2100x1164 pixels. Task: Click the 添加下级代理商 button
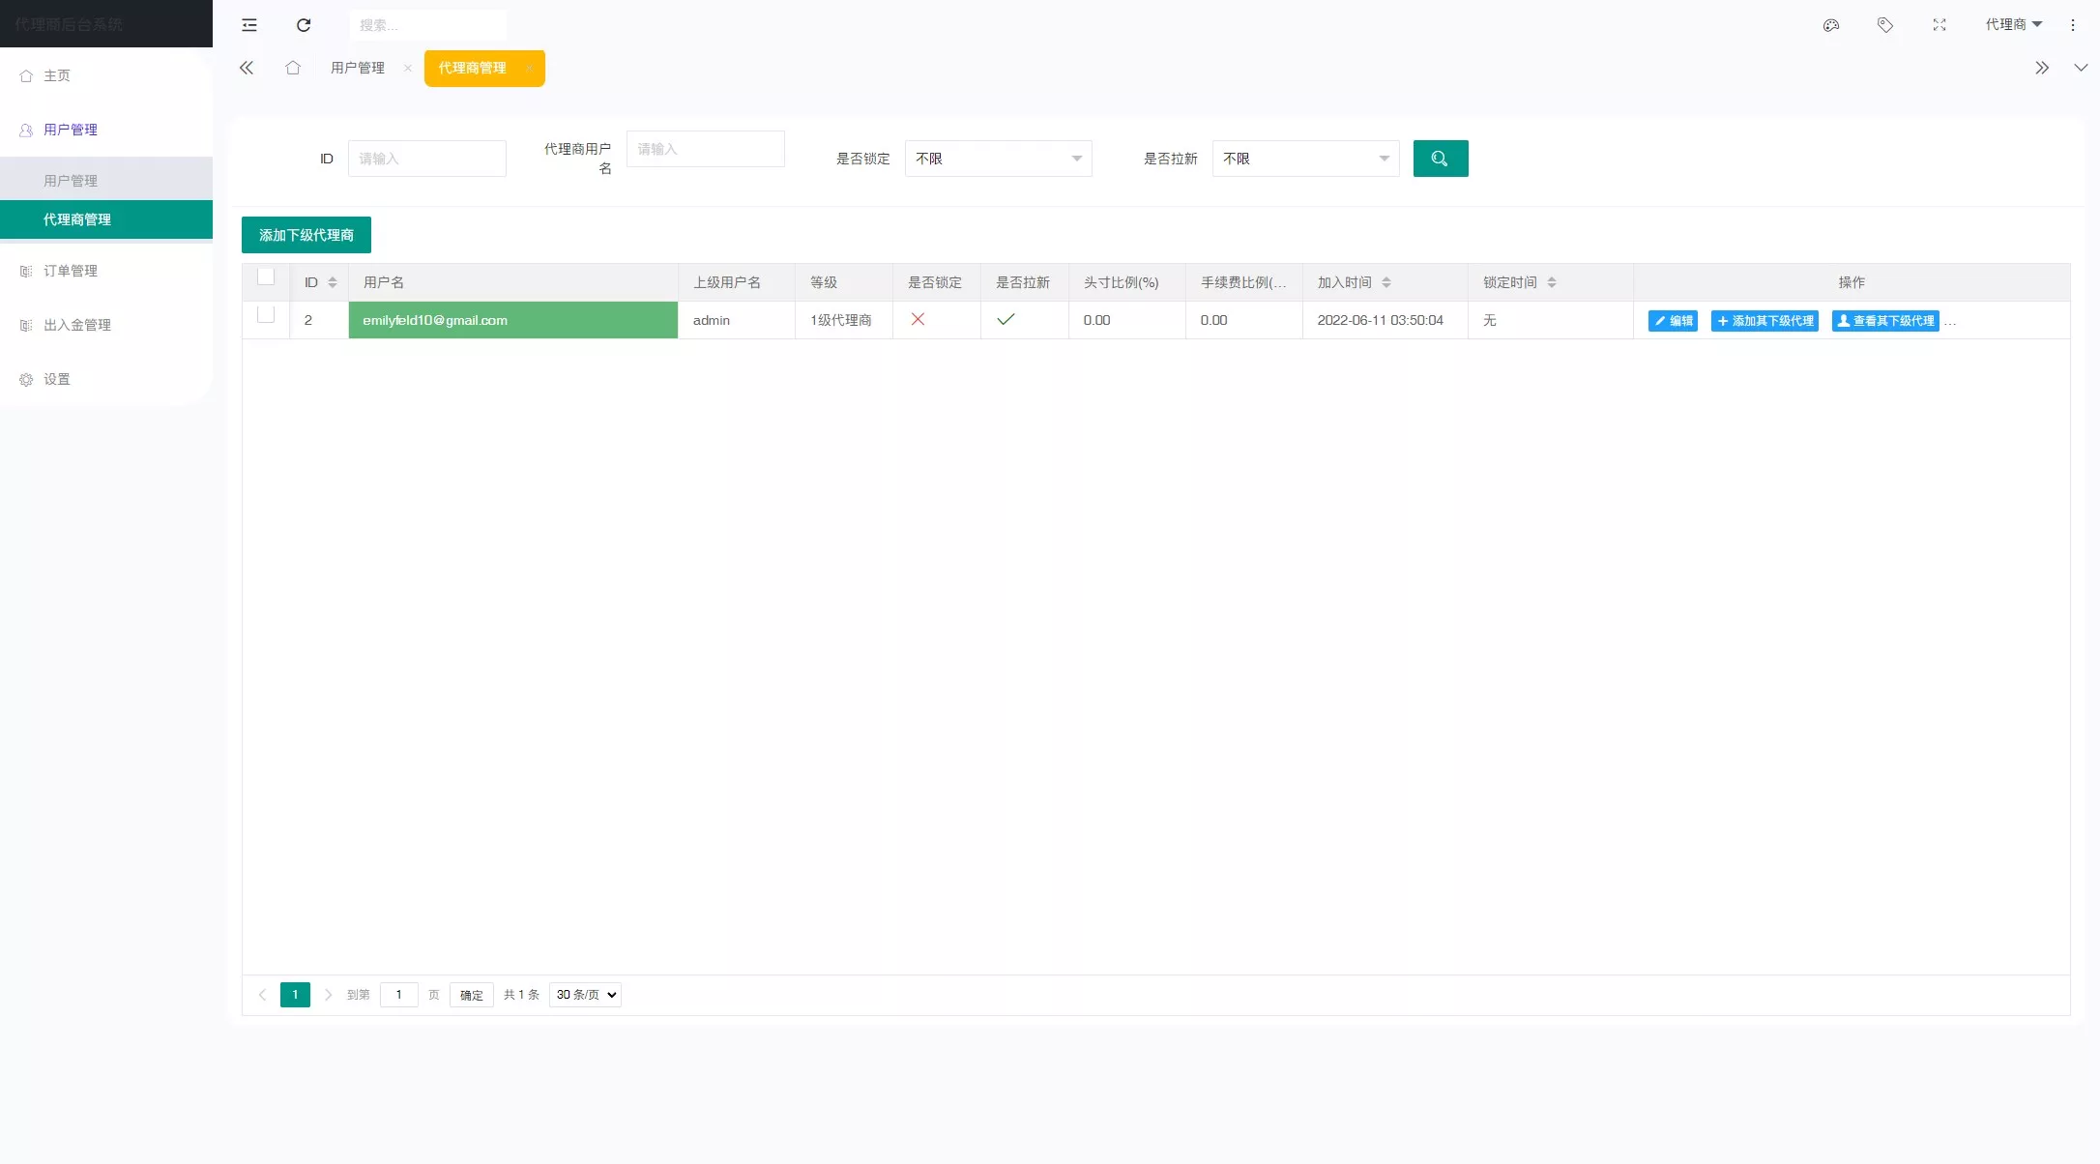(x=306, y=235)
